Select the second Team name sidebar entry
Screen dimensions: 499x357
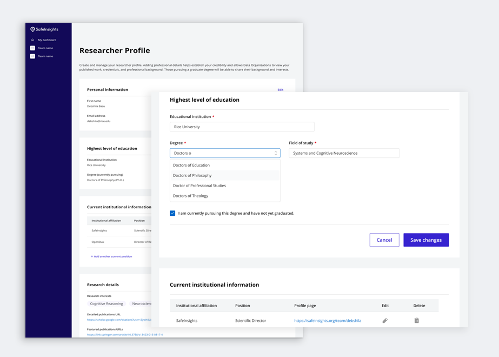click(42, 56)
